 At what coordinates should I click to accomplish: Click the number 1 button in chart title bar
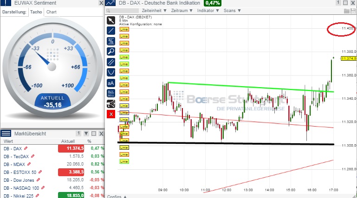(x=338, y=2)
